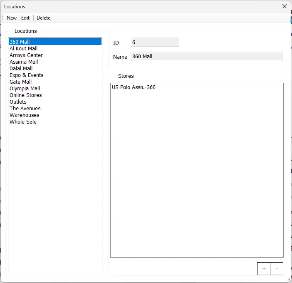The image size is (292, 283).
Task: Remove store with minus button
Action: click(277, 268)
